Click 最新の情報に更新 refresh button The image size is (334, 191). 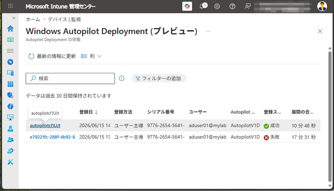52,56
